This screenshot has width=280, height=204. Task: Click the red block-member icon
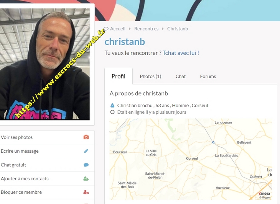click(x=86, y=192)
